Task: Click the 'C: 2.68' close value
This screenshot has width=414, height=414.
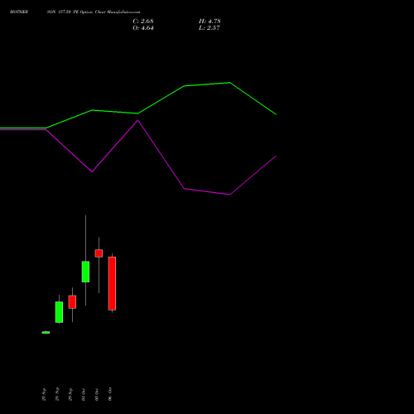Action: (x=143, y=21)
